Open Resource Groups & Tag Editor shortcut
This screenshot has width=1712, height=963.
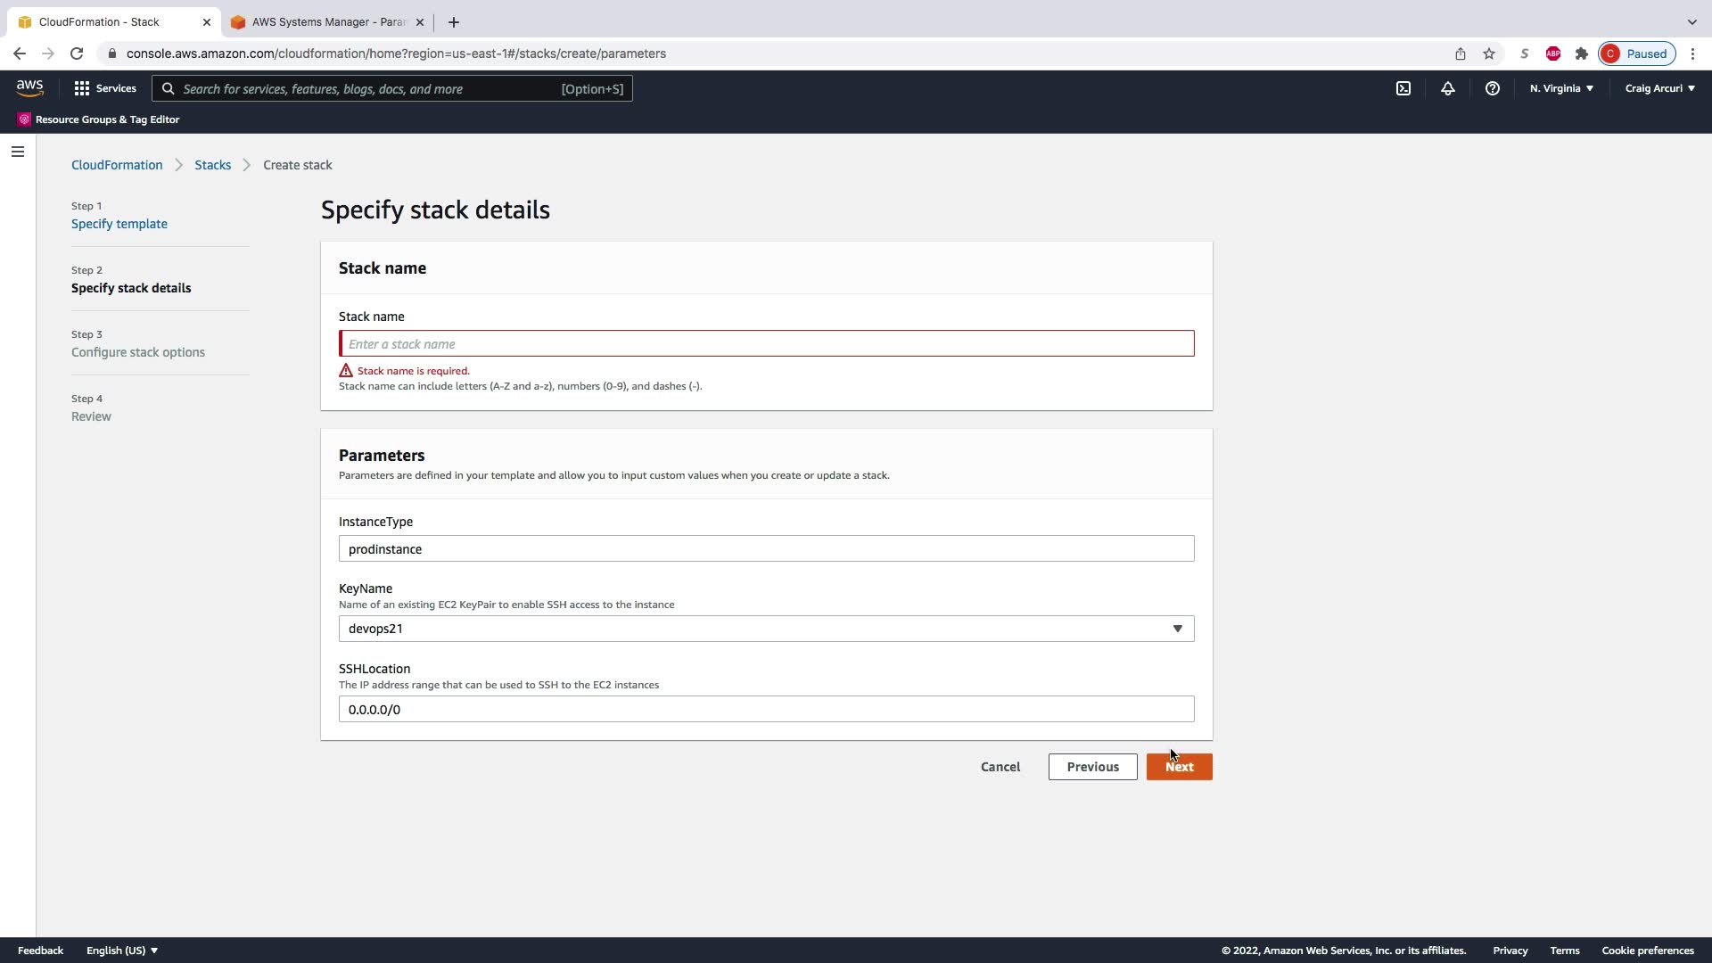99,119
